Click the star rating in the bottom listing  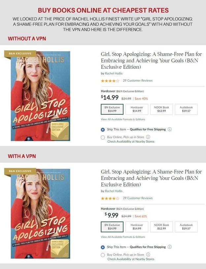point(110,198)
